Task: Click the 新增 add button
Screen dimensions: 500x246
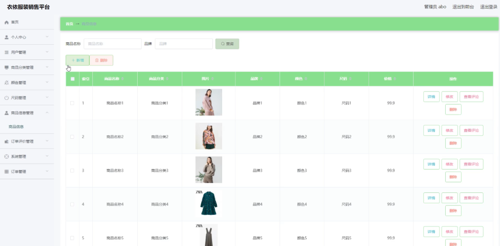Action: [78, 60]
